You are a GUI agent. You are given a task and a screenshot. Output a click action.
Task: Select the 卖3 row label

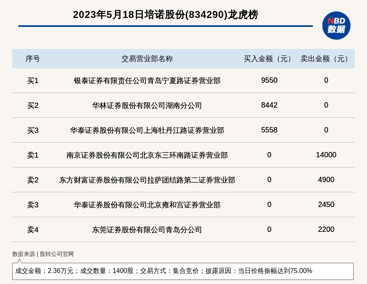point(33,205)
